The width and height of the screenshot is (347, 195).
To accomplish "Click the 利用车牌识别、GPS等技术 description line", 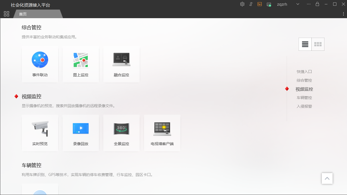I will tap(88, 175).
